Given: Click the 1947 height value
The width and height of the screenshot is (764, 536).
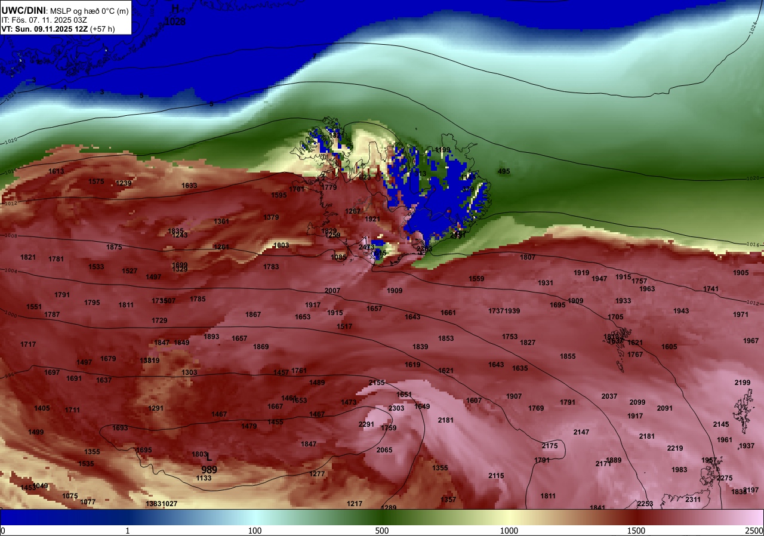Looking at the screenshot, I should point(600,279).
